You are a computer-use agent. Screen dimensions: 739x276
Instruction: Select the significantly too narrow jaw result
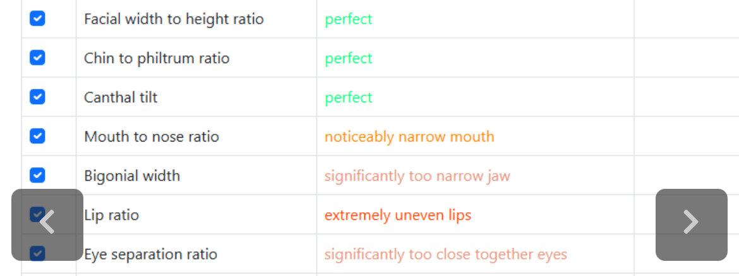[x=417, y=176]
